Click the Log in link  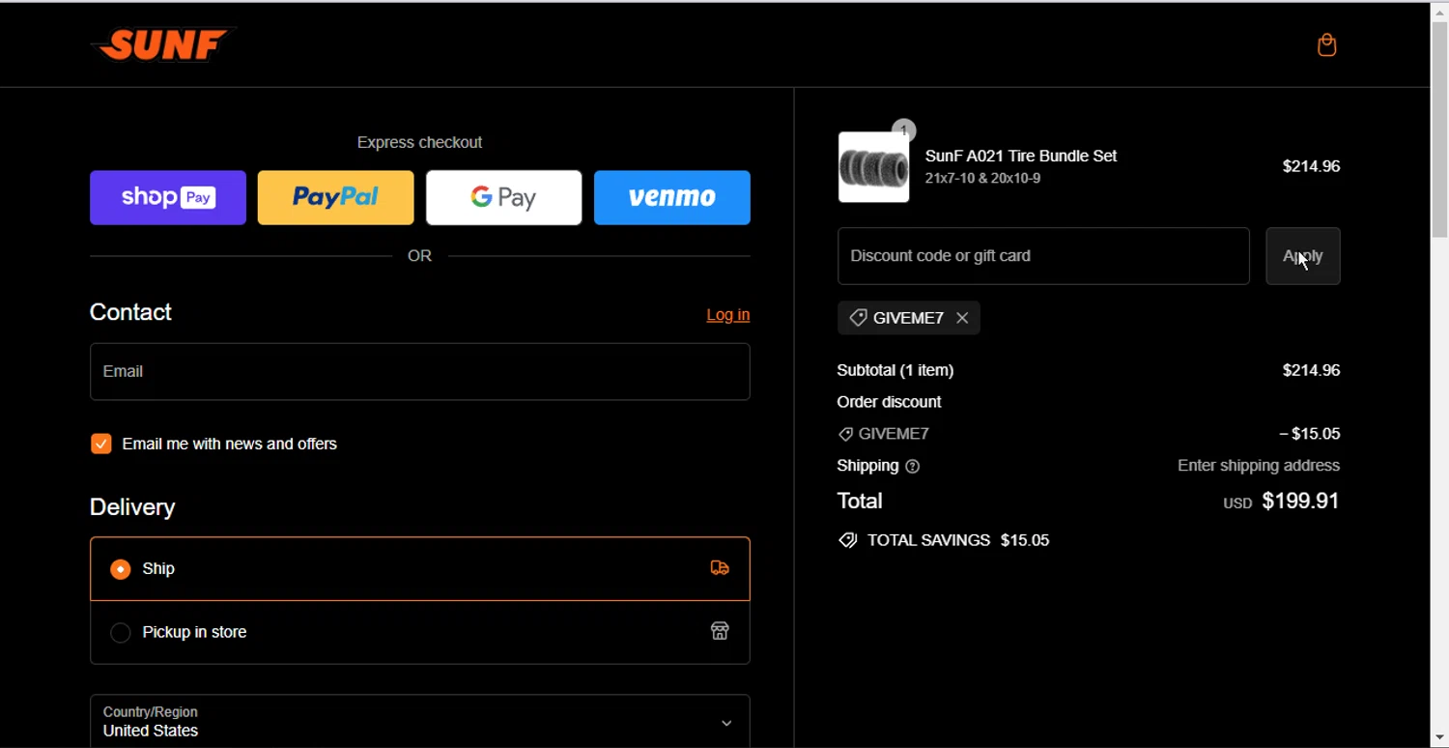728,315
